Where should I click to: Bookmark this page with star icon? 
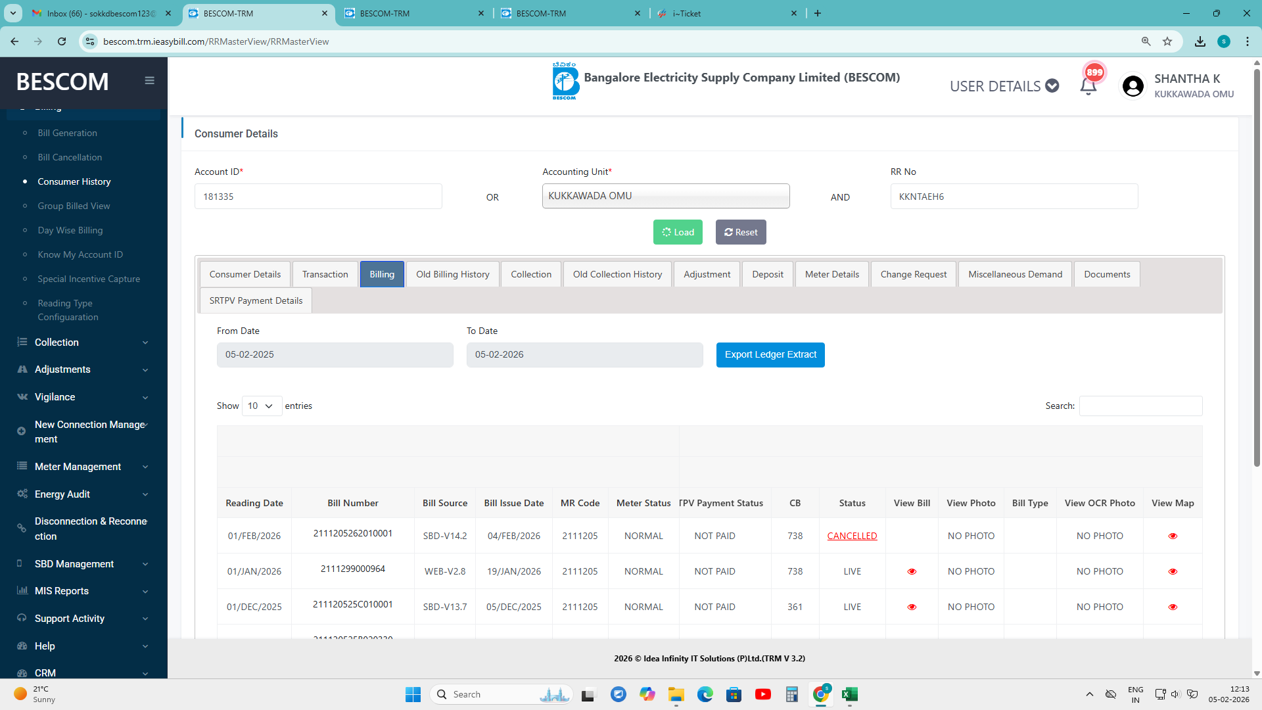click(1167, 41)
